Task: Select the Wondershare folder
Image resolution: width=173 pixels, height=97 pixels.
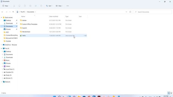Action: (53, 32)
